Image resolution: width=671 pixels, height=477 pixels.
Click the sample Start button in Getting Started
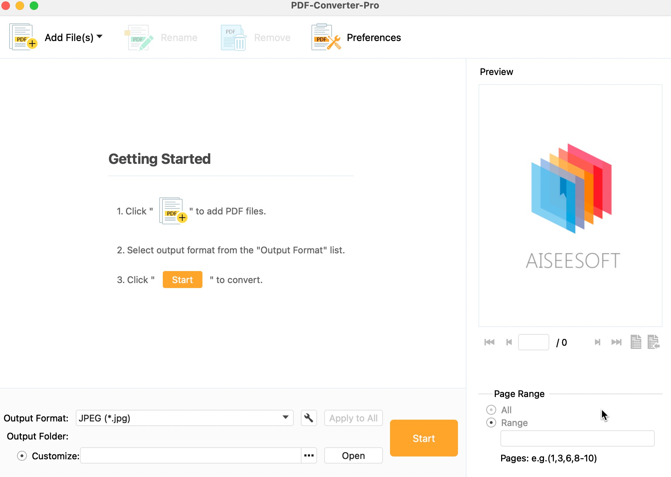pyautogui.click(x=183, y=280)
